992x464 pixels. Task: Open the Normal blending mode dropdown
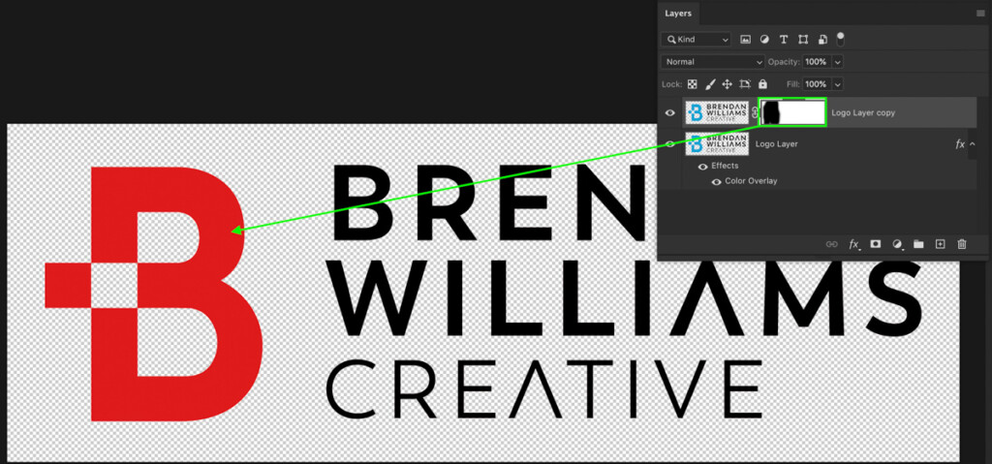tap(712, 62)
